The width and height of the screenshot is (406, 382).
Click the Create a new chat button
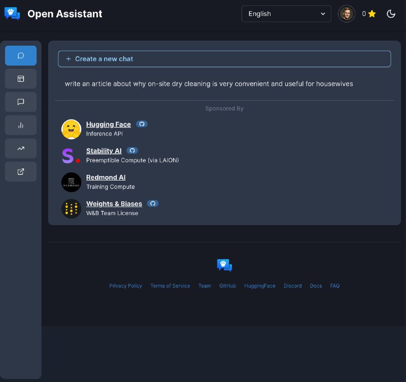(x=224, y=59)
